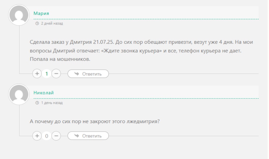Upvote Николай's comment with the plus button
This screenshot has height=159, width=269.
pyautogui.click(x=37, y=136)
